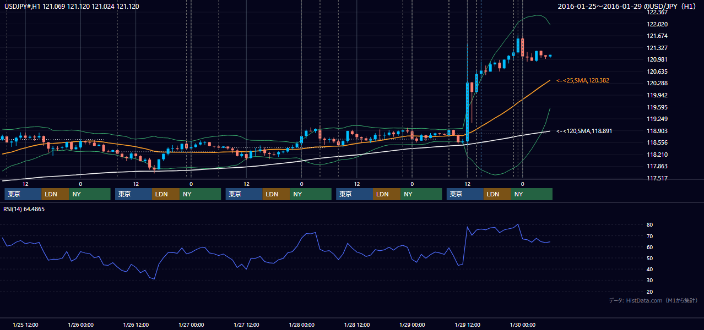The image size is (704, 330).
Task: Click the 1/25 12:00 time label
Action: 25,324
